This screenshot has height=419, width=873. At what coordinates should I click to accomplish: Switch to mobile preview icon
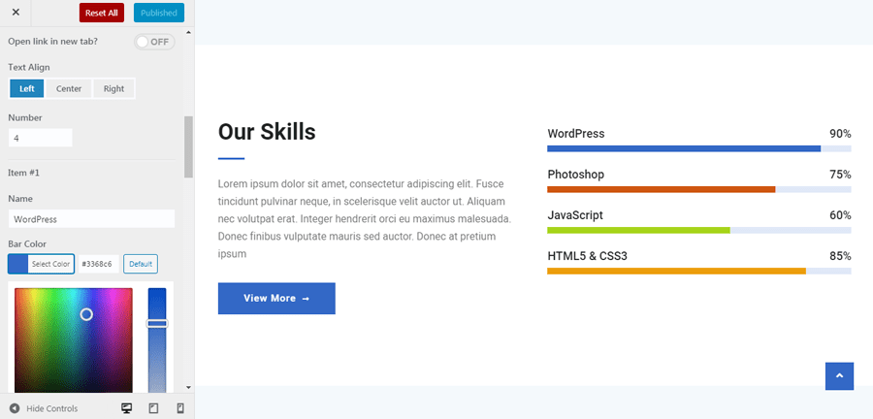click(x=180, y=408)
